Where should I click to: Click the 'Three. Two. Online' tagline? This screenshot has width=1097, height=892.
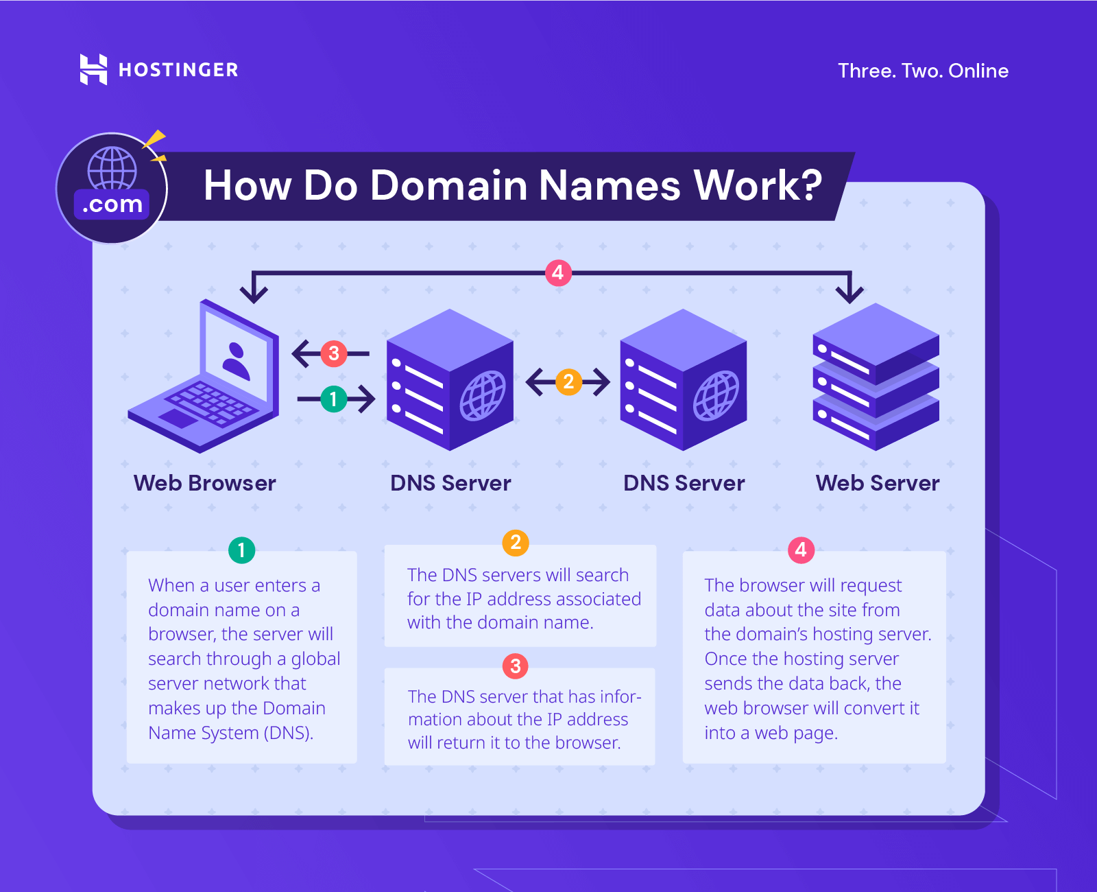(923, 71)
